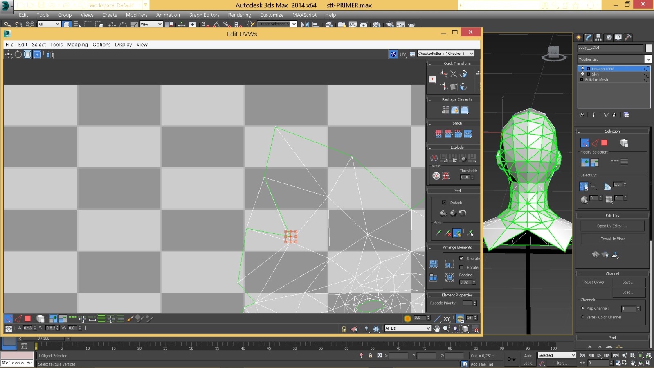
Task: Click Straighten Selection in Reshape Elements
Action: pos(445,110)
